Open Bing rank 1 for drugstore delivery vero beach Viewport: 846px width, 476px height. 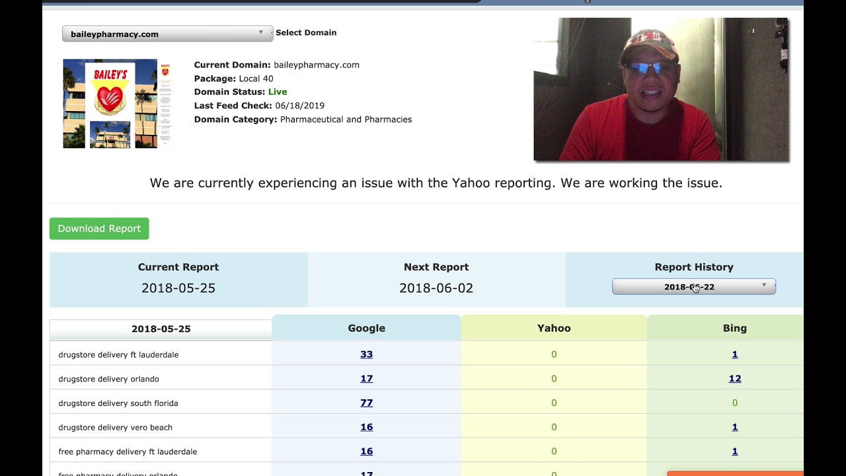pyautogui.click(x=735, y=427)
